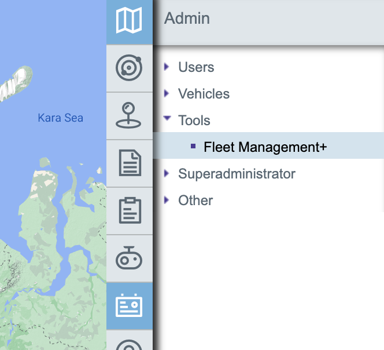Click the Other label in Admin tree
Viewport: 384px width, 350px height.
(x=195, y=200)
